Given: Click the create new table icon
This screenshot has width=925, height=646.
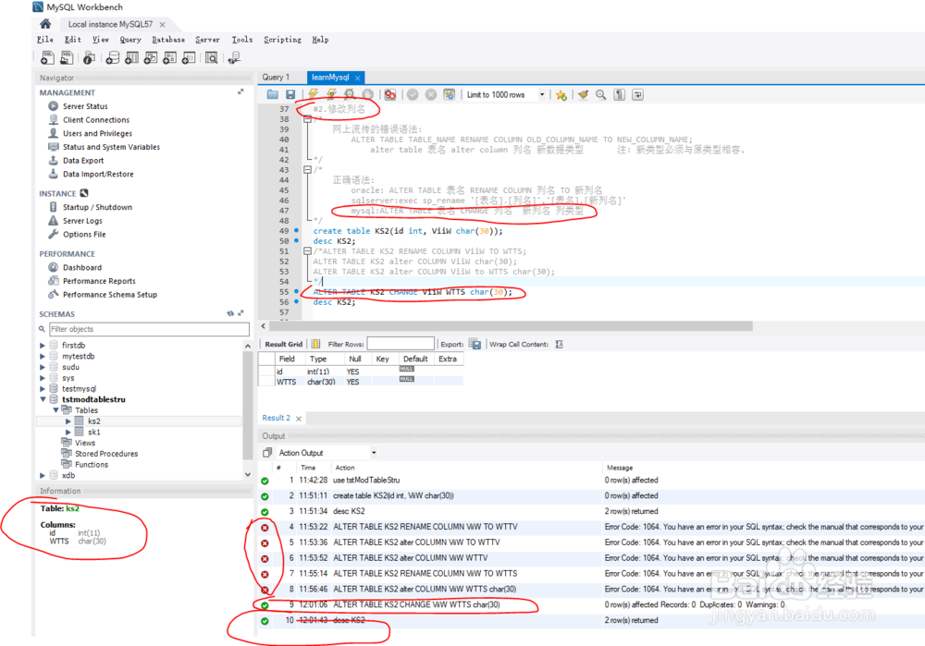Looking at the screenshot, I should point(131,58).
